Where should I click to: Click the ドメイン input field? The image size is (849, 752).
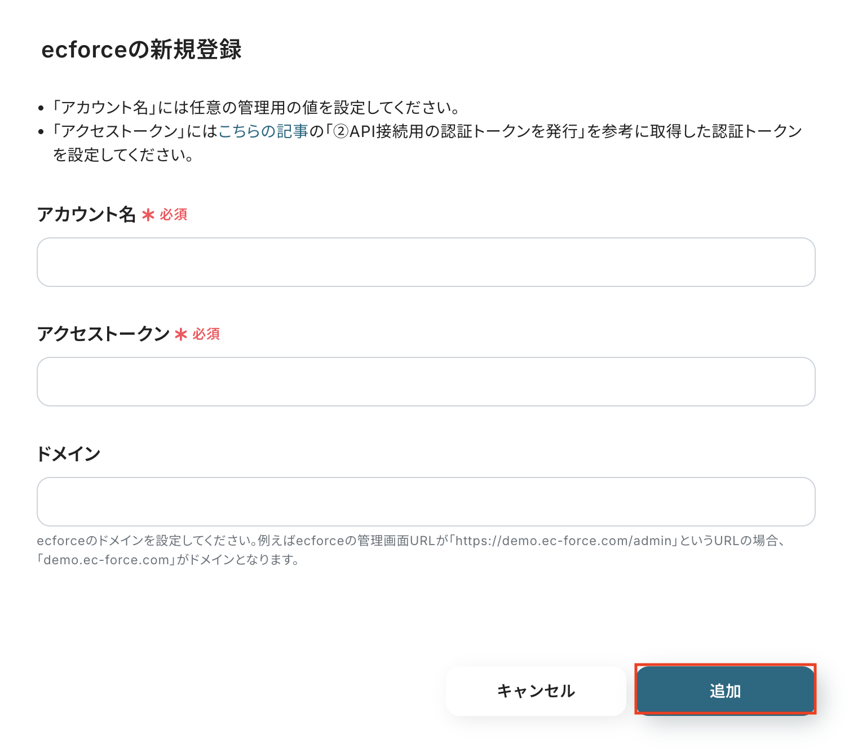(x=426, y=502)
